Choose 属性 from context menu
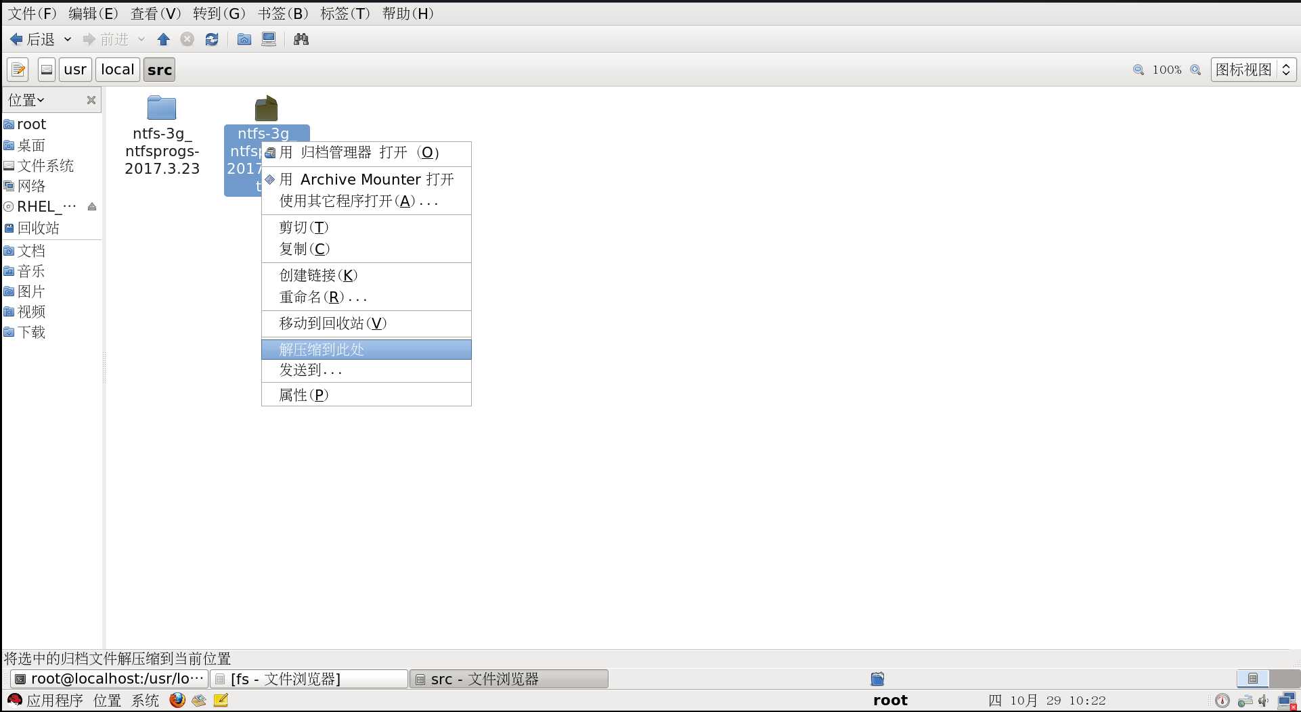1301x712 pixels. tap(366, 395)
